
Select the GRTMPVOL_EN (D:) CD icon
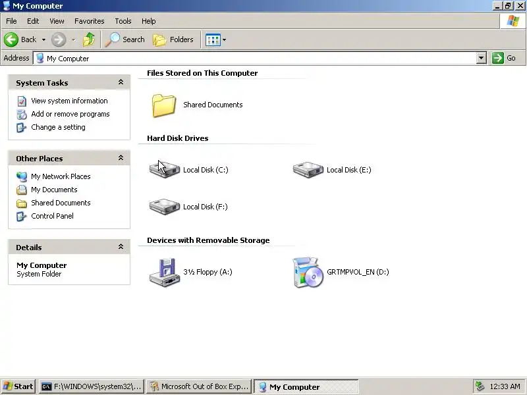tap(308, 273)
